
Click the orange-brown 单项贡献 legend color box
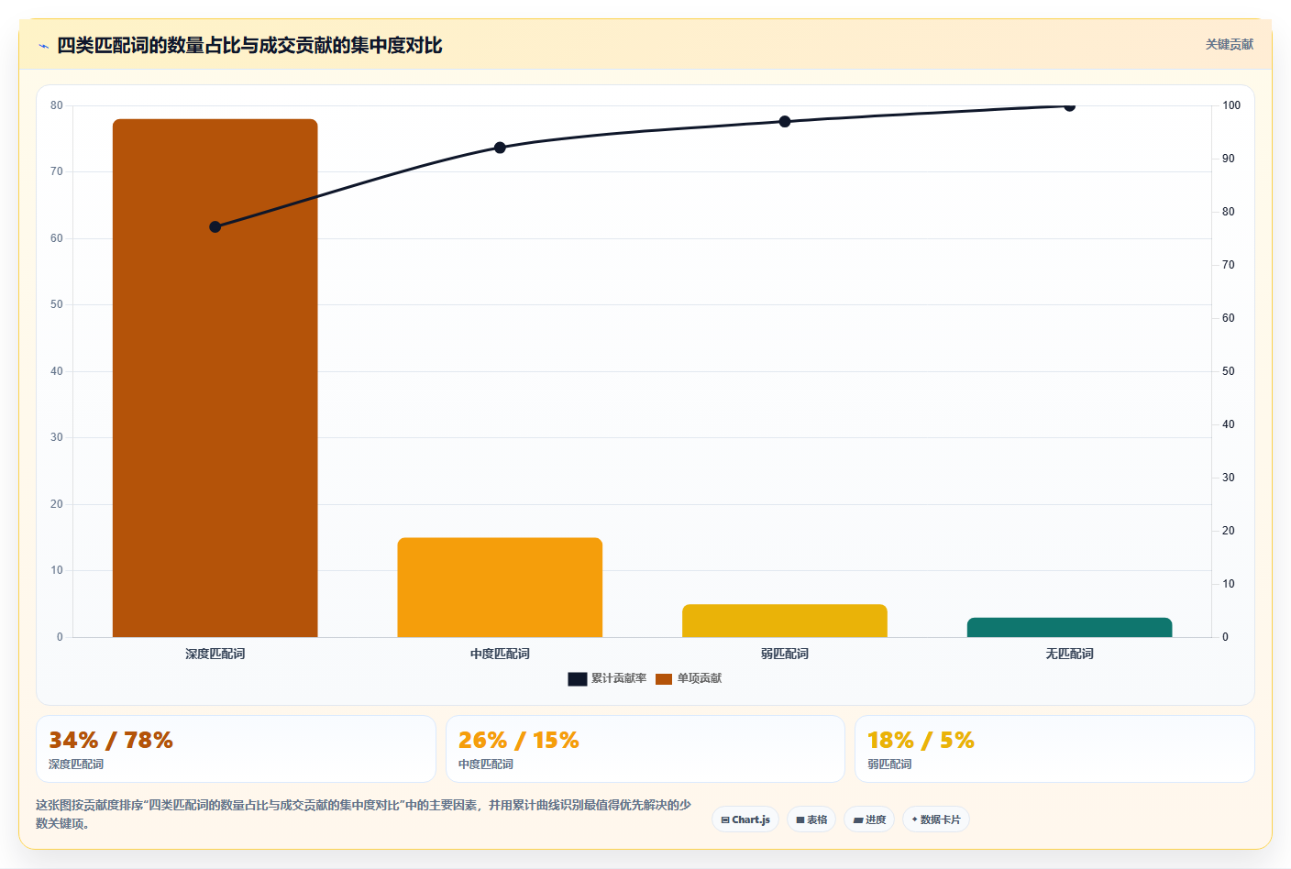tap(664, 679)
